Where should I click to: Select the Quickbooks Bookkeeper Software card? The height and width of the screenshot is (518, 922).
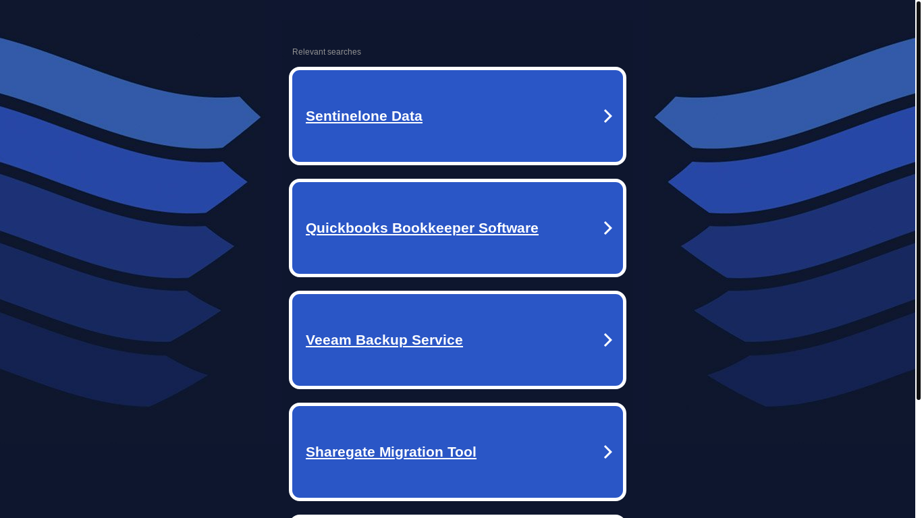(458, 228)
